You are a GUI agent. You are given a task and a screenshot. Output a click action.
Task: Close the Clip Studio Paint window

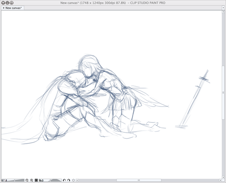tap(3, 3)
